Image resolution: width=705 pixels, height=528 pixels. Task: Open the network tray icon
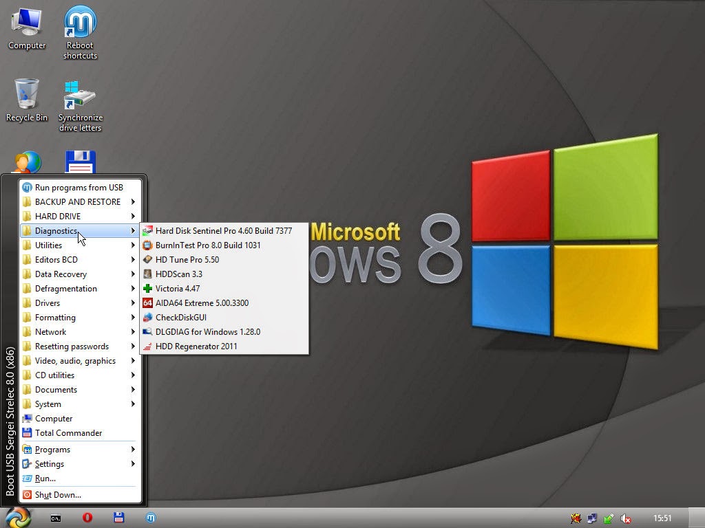(592, 518)
